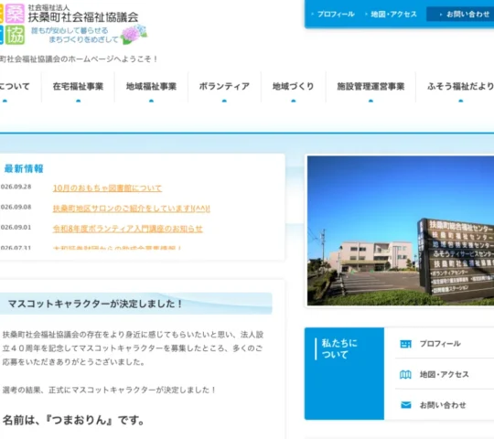Click the hydrangea flower image in header

coord(134,34)
